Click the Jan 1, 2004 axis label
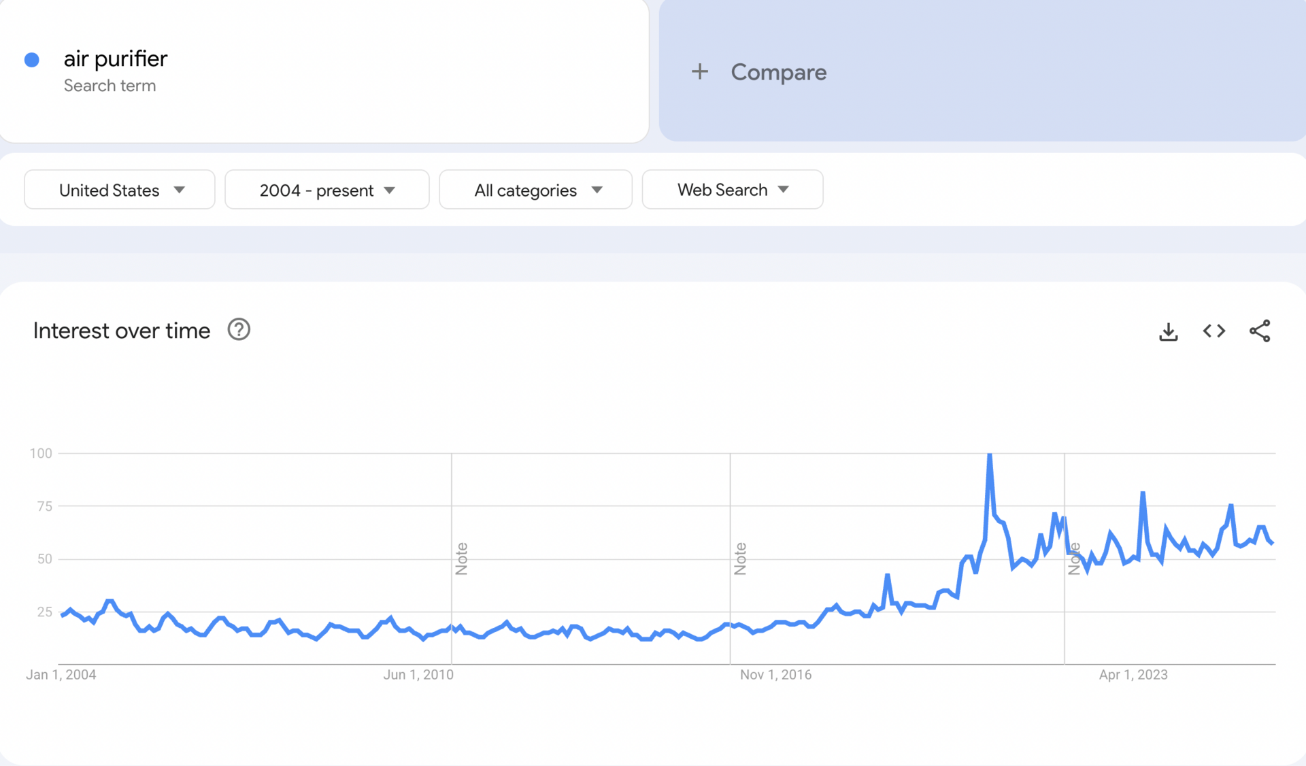Image resolution: width=1306 pixels, height=766 pixels. 61,675
